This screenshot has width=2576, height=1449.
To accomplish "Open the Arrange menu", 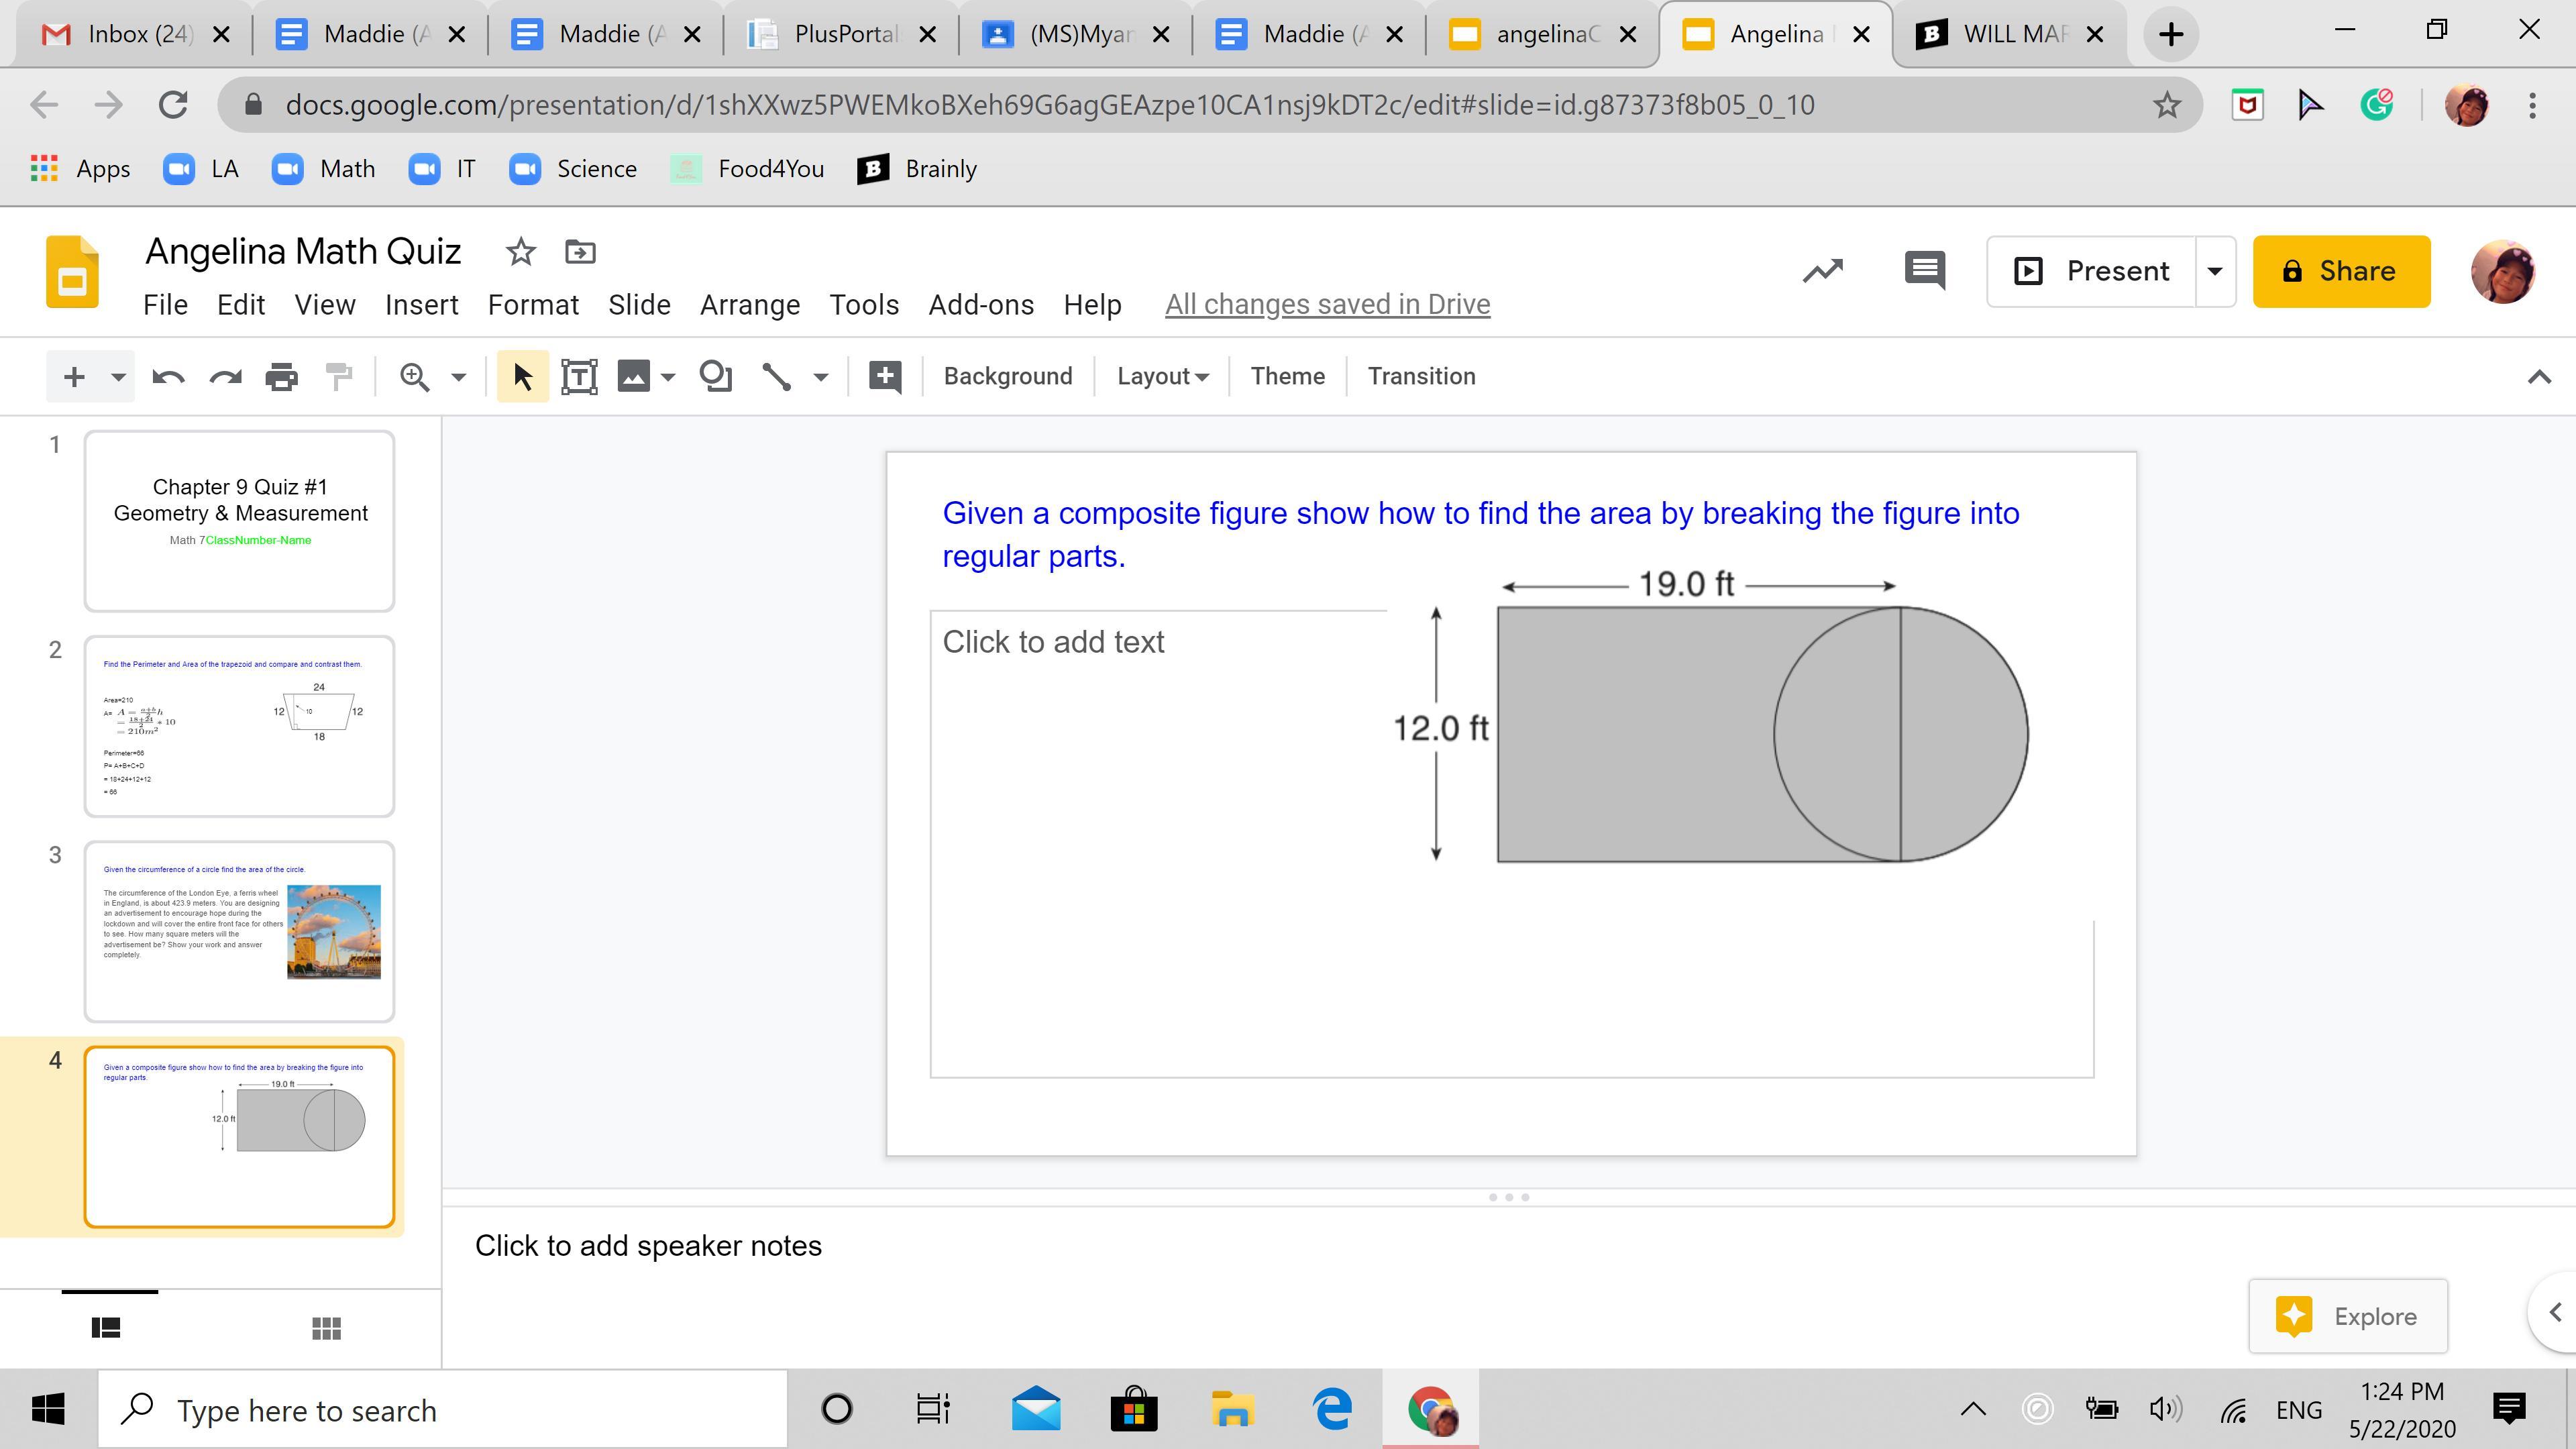I will point(749,305).
